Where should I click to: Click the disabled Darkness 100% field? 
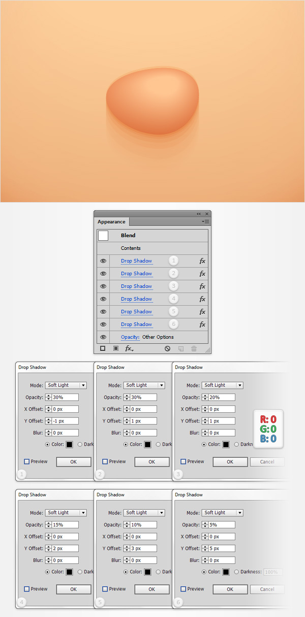(x=273, y=572)
